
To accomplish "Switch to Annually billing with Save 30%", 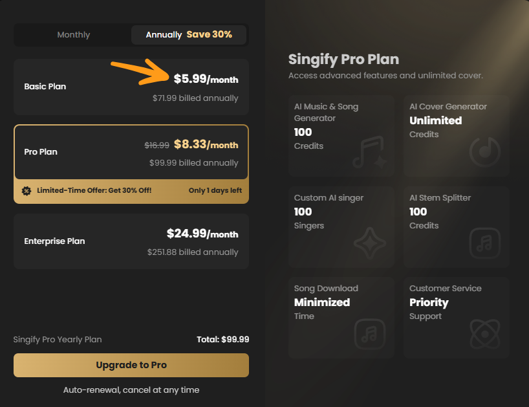I will click(x=188, y=34).
